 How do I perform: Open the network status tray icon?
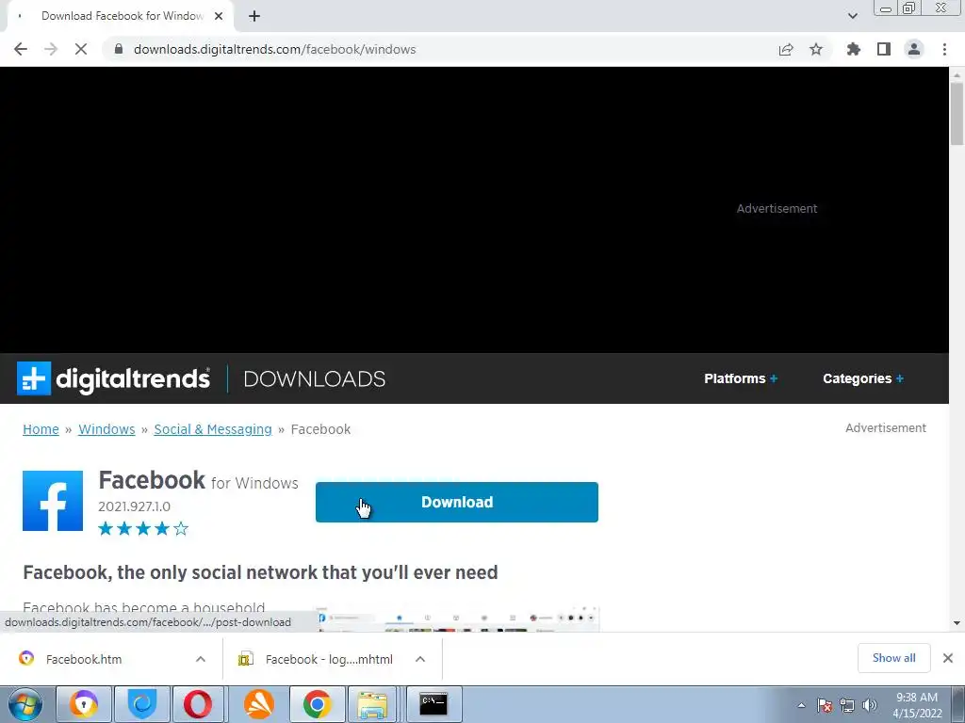click(847, 705)
